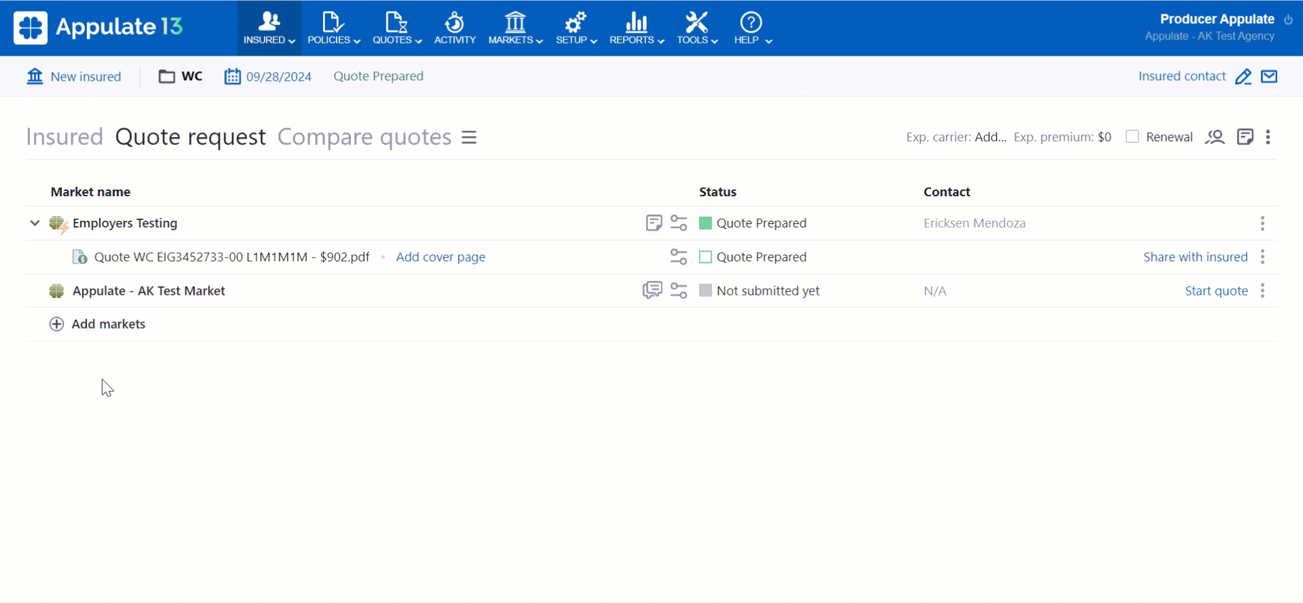This screenshot has height=603, width=1303.
Task: Open messages icon in Appulate AK Test Market row
Action: 652,291
